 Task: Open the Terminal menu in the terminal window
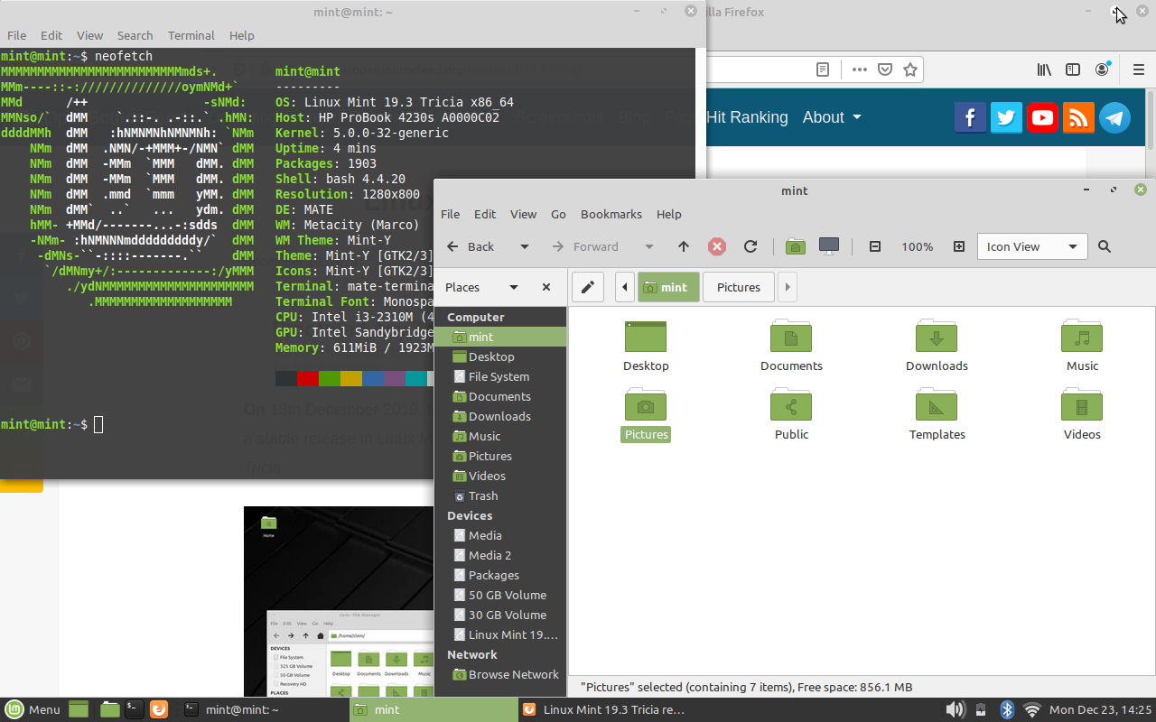[191, 35]
